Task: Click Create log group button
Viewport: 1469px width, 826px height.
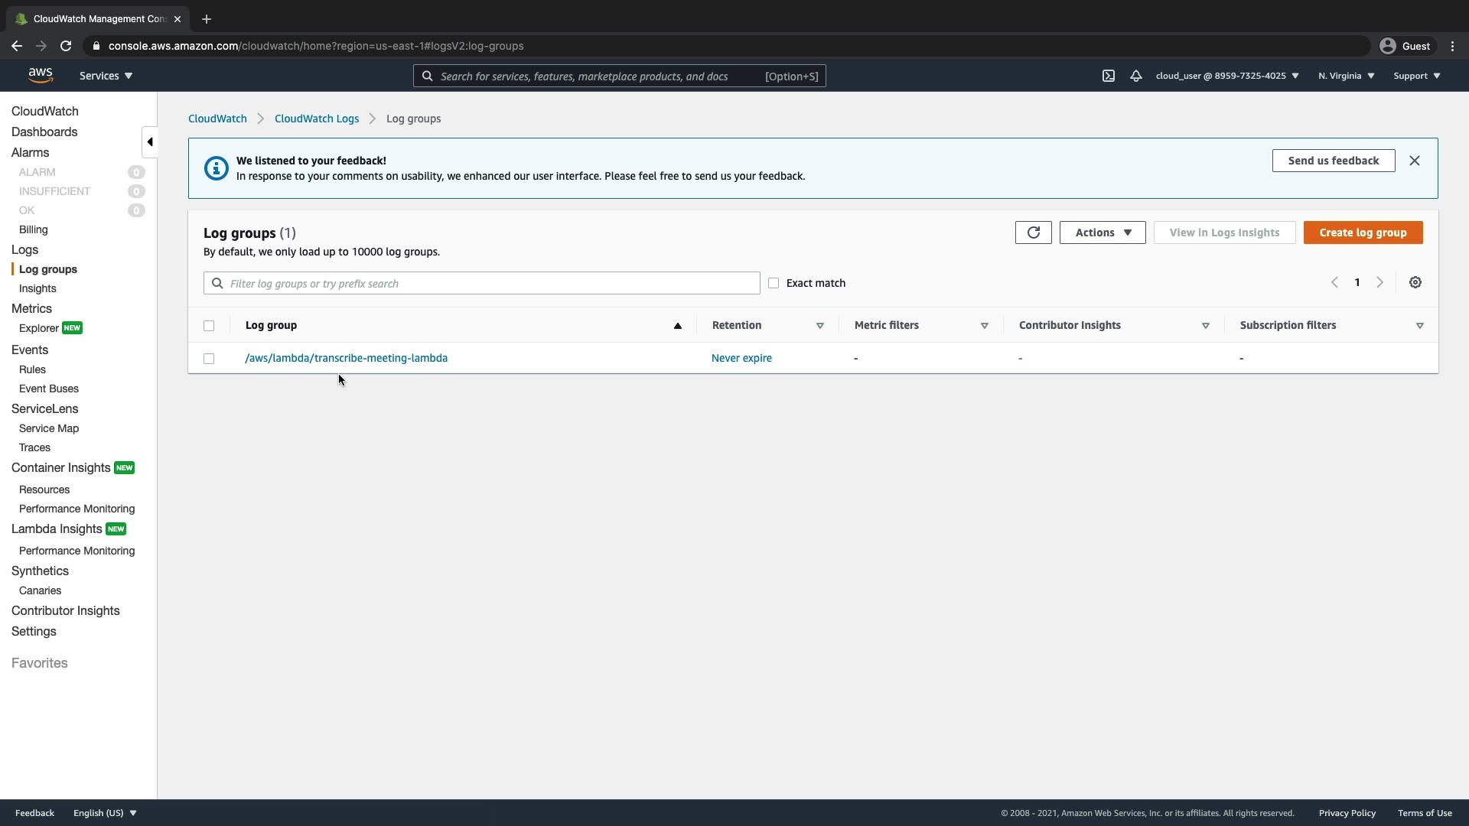Action: [x=1363, y=233]
